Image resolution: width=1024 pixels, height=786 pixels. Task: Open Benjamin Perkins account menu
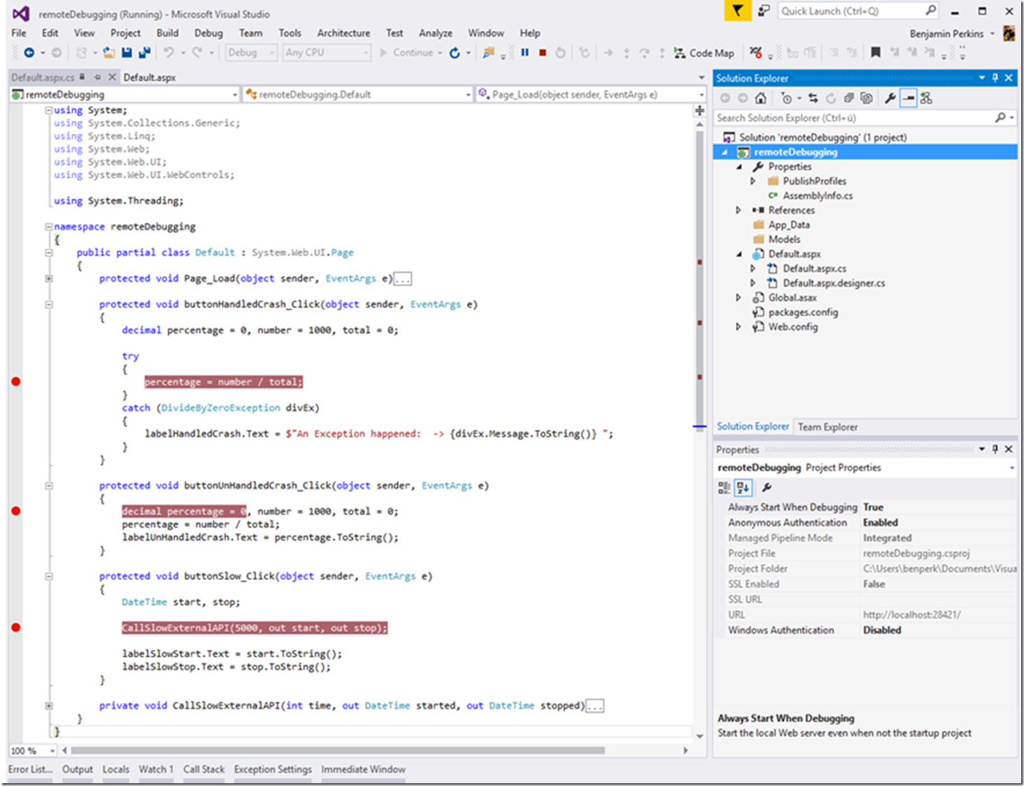[x=952, y=34]
